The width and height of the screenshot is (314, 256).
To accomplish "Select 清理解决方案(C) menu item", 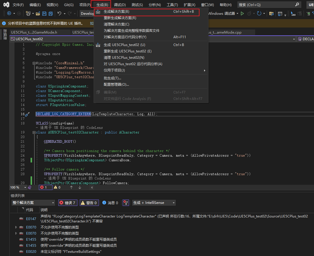I will [x=151, y=24].
